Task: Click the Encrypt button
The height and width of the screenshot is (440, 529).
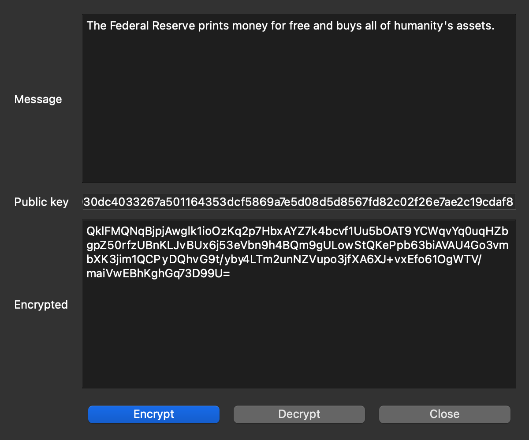Action: coord(154,414)
